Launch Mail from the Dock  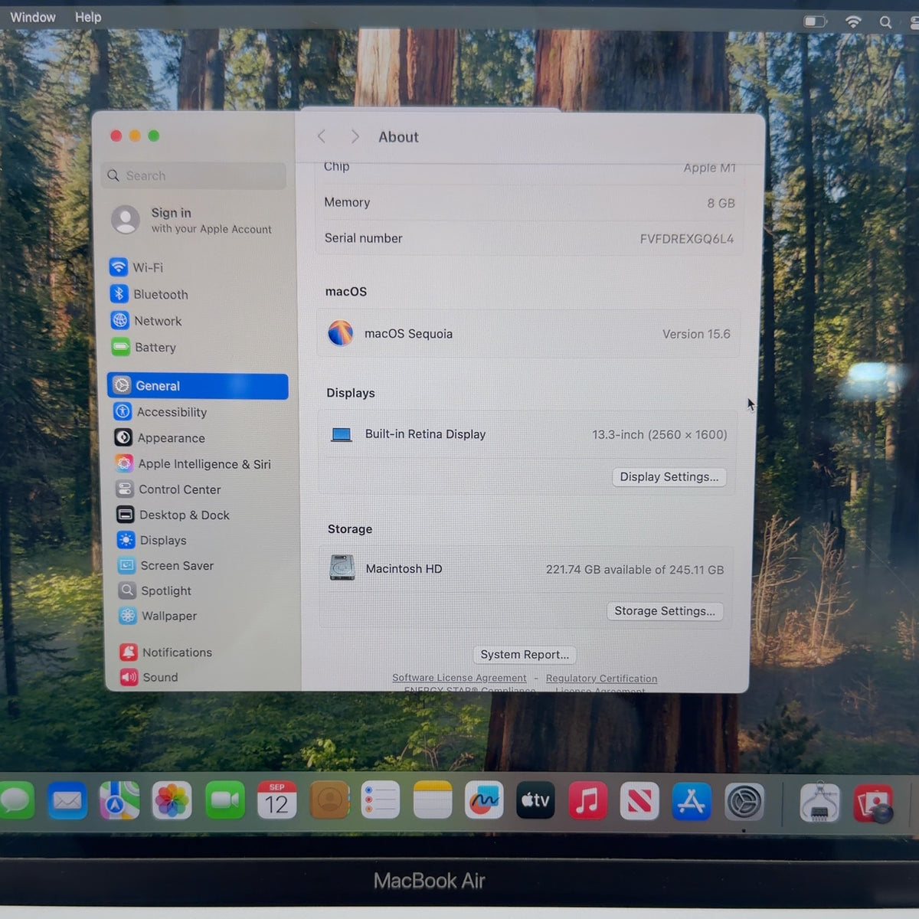point(67,801)
